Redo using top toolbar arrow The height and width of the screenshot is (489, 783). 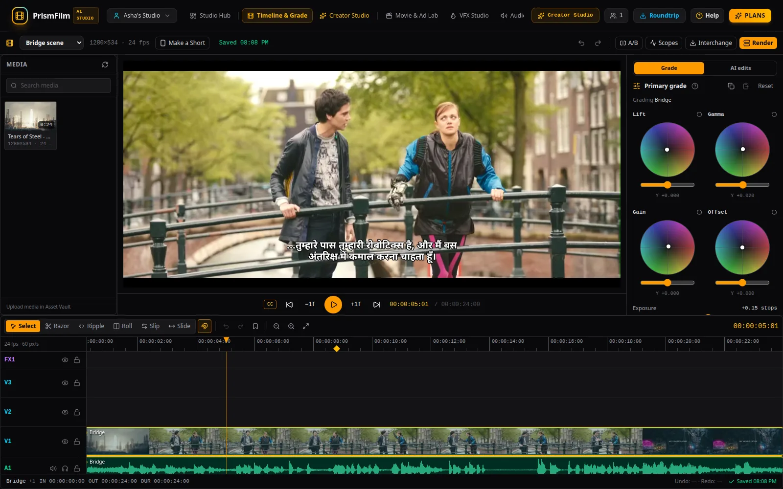598,43
